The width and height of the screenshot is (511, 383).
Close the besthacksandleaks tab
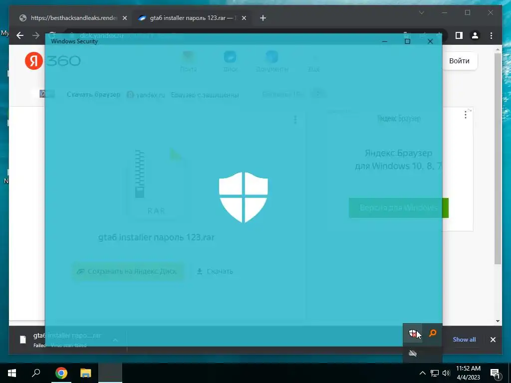(x=124, y=18)
